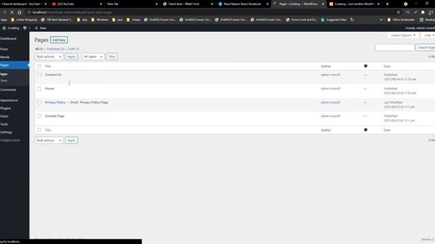Show hidden bookmarks with the overflow chevron
The width and height of the screenshot is (435, 244).
coord(381,20)
